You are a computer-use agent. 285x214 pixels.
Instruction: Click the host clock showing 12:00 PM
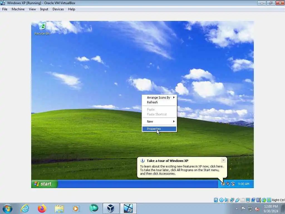pos(271,209)
